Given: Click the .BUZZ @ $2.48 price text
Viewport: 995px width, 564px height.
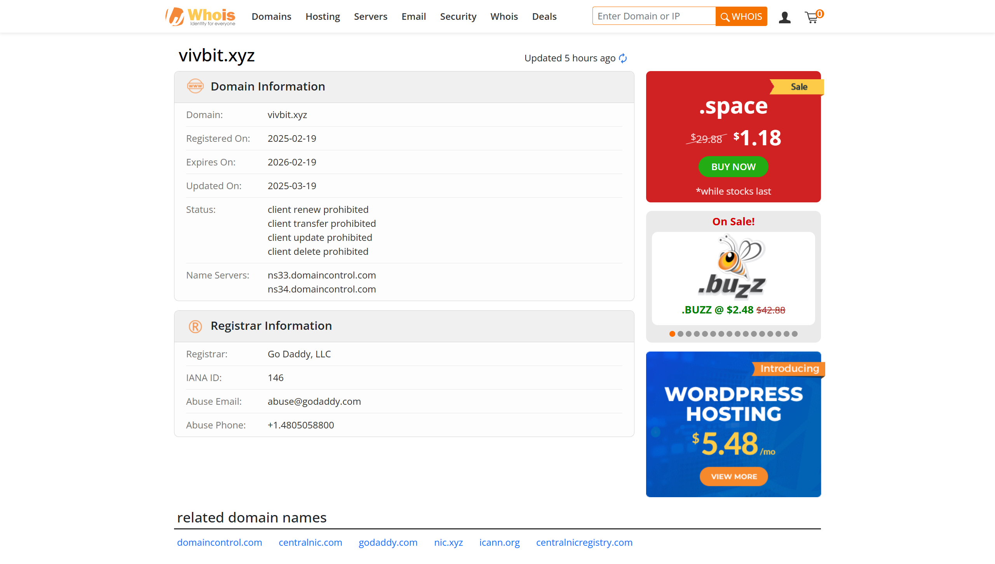Looking at the screenshot, I should pos(717,310).
